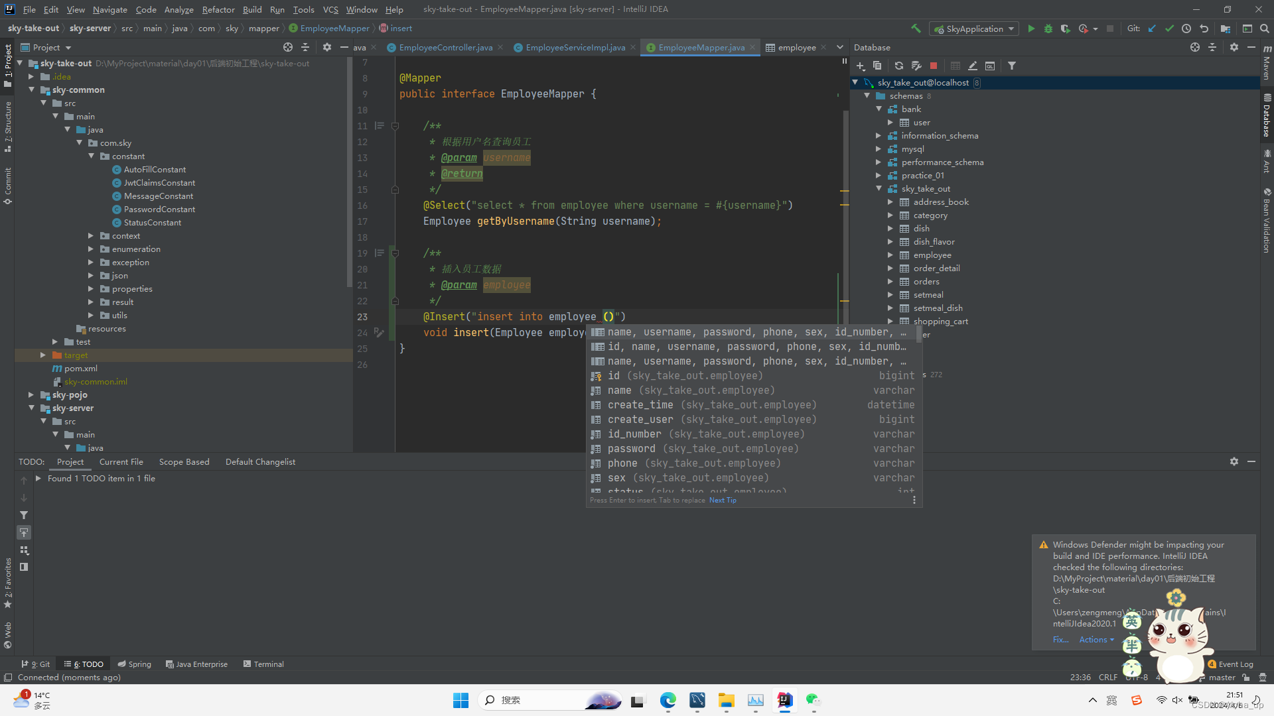
Task: Click the Search/magnifier icon in toolbar
Action: click(1263, 28)
